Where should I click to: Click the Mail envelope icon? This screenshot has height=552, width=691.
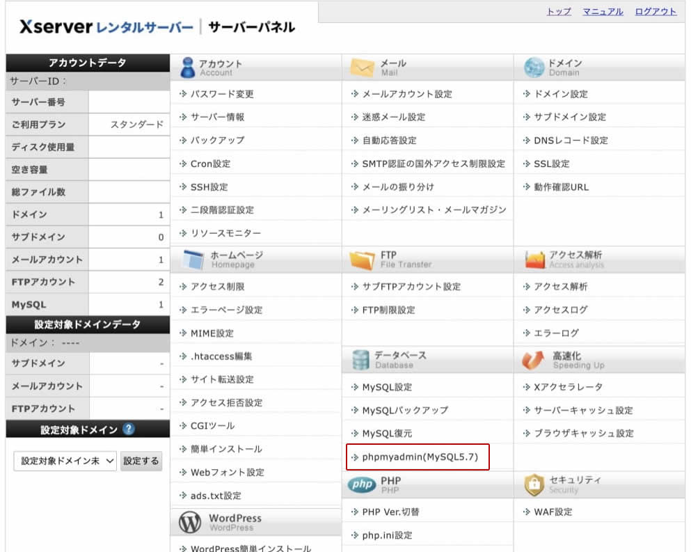pyautogui.click(x=362, y=68)
